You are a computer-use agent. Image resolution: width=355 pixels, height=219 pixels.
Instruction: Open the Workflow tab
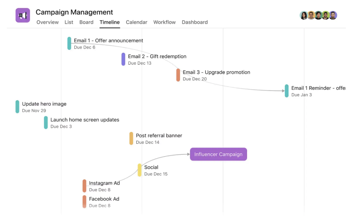coord(164,22)
